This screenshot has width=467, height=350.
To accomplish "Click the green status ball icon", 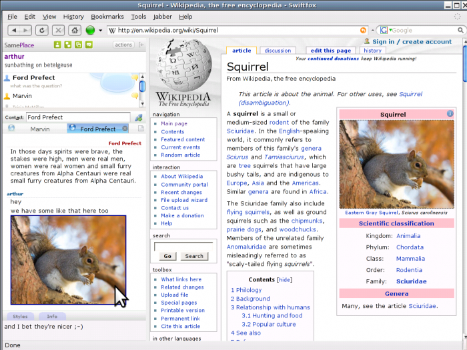I will pos(90,30).
